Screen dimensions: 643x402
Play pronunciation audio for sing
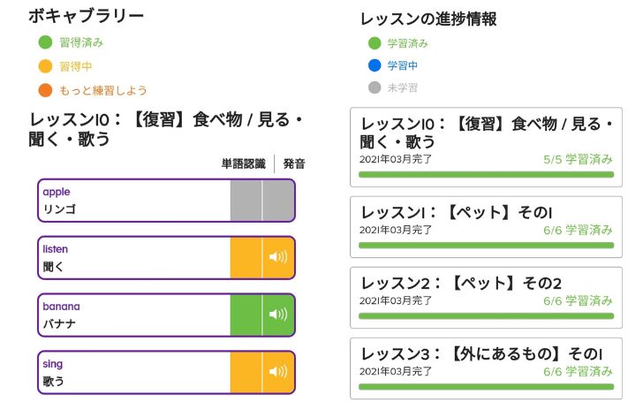coord(278,372)
